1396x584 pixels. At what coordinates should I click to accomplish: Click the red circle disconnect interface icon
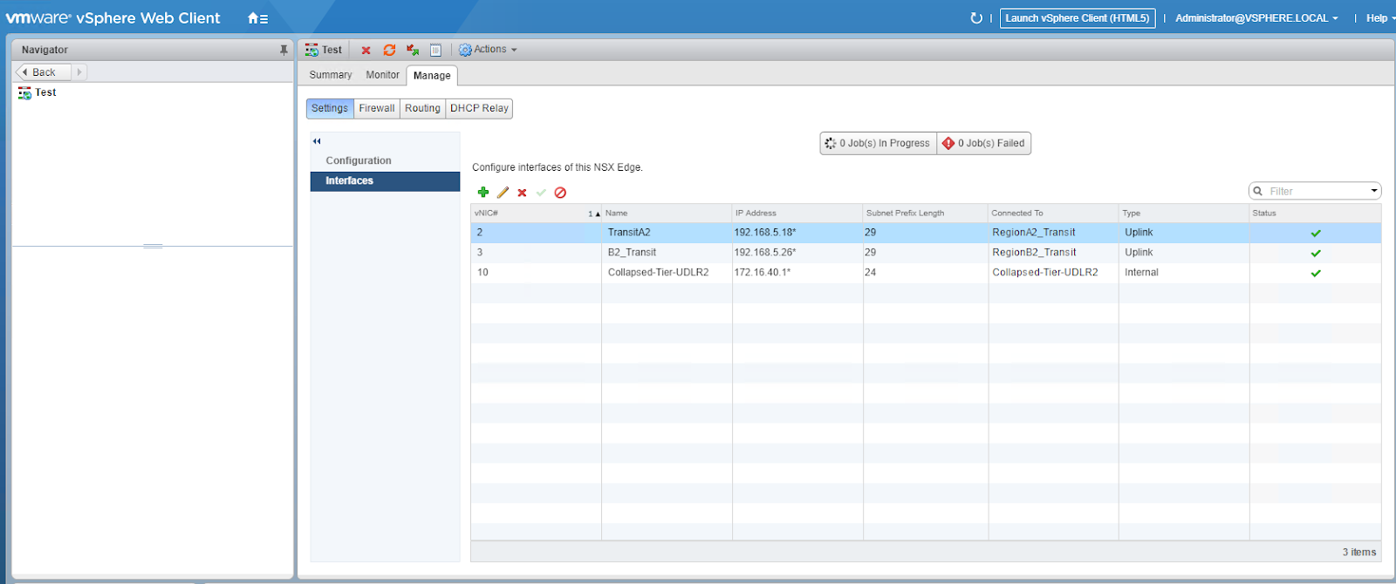click(x=560, y=193)
